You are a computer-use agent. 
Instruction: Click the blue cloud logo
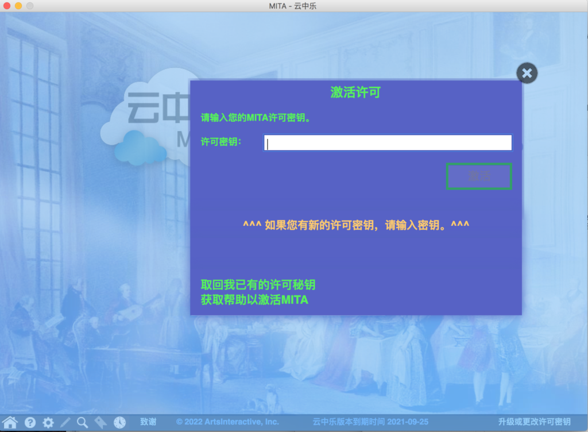click(x=140, y=147)
